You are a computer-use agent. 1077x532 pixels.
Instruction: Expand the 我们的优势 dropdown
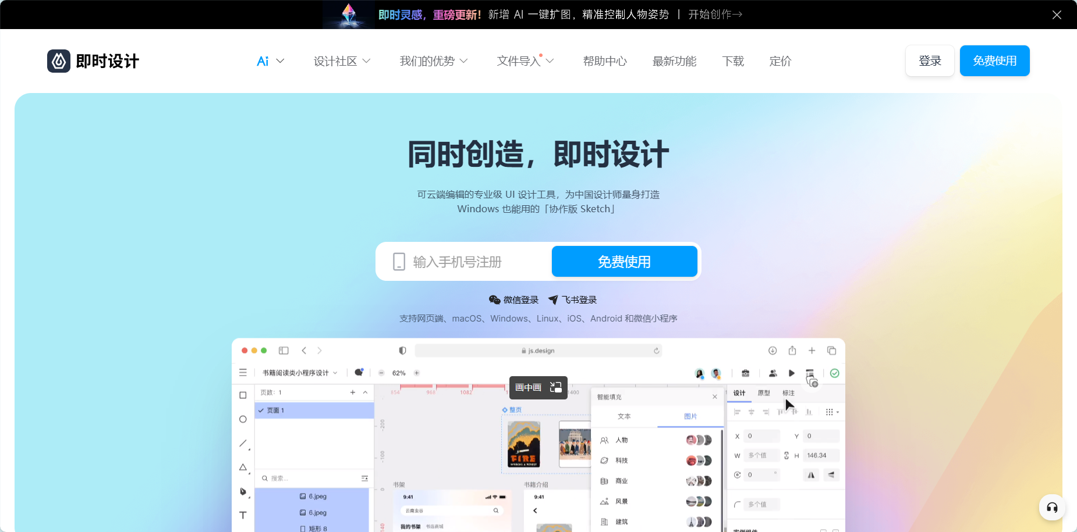433,61
